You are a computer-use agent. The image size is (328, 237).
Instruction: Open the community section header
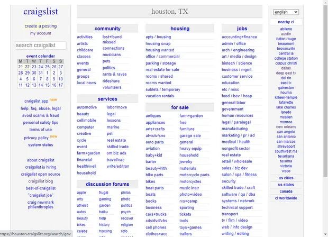click(x=107, y=29)
